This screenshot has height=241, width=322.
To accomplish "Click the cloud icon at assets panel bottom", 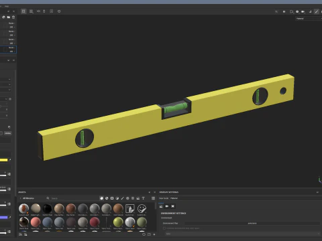I will coord(144,234).
